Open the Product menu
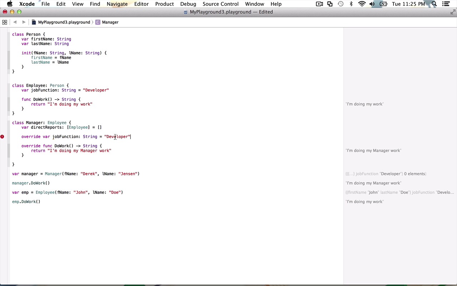The width and height of the screenshot is (457, 286). (164, 4)
